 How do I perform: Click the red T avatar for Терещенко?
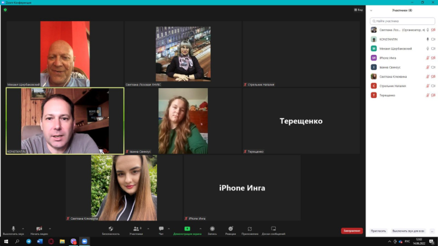tap(374, 96)
